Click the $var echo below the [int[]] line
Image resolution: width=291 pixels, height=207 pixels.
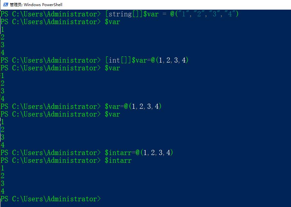[x=112, y=68]
